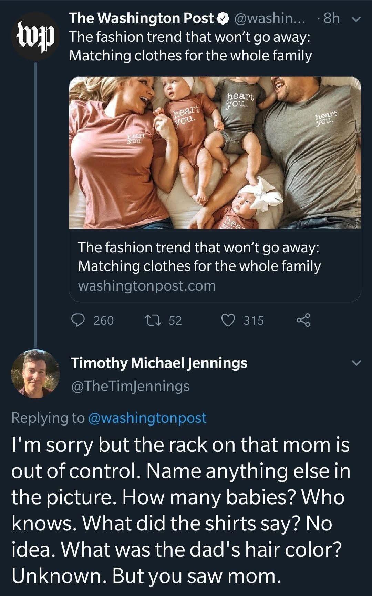Click the @washingtonpost mention link

coord(147,418)
